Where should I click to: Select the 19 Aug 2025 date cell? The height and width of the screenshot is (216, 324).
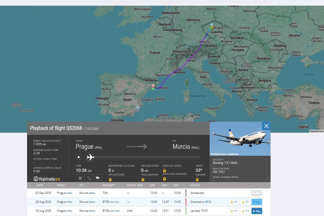pos(43,211)
